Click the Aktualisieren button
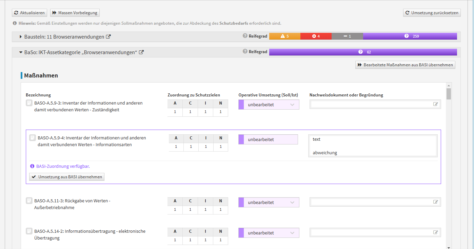Image resolution: width=474 pixels, height=249 pixels. [29, 13]
